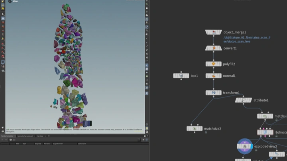Click the 'out' network path field
The width and height of the screenshot is (287, 161).
click(x=73, y=140)
